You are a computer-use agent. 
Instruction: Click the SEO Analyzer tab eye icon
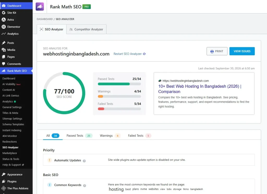click(41, 29)
